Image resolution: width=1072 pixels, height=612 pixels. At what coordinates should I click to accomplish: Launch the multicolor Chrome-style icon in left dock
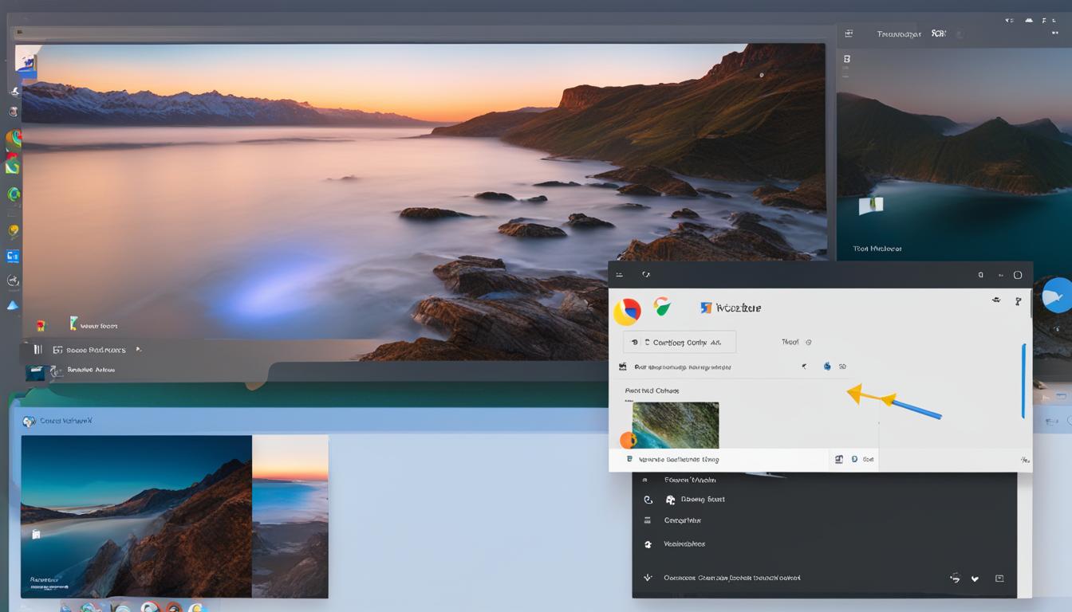click(x=13, y=139)
